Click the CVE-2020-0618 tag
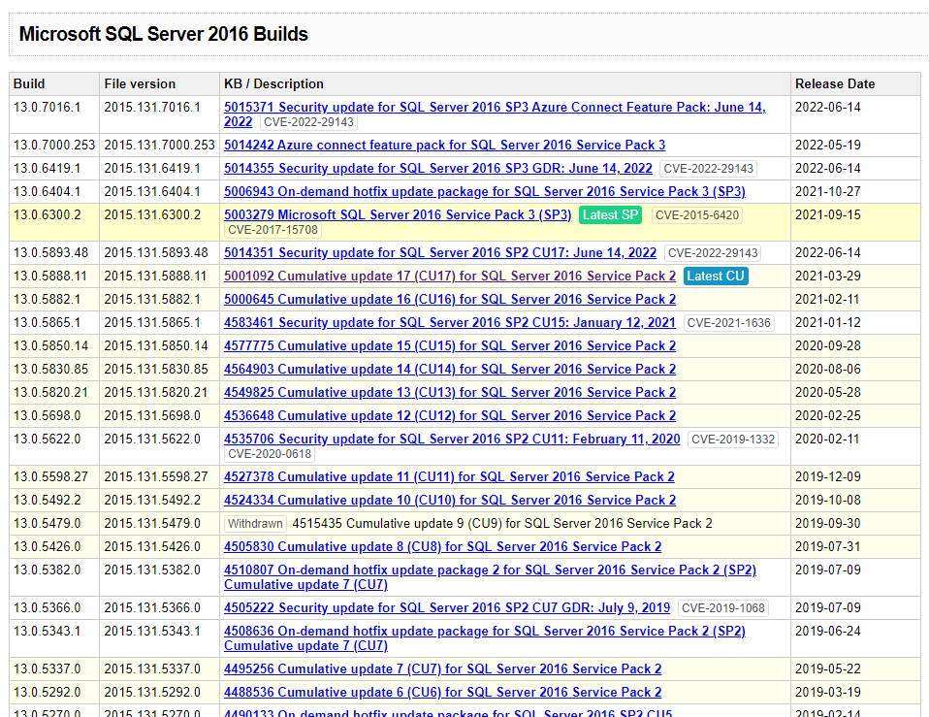 269,454
